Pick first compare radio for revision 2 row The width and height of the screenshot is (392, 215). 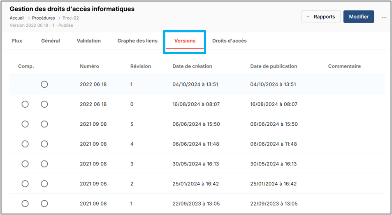click(25, 183)
